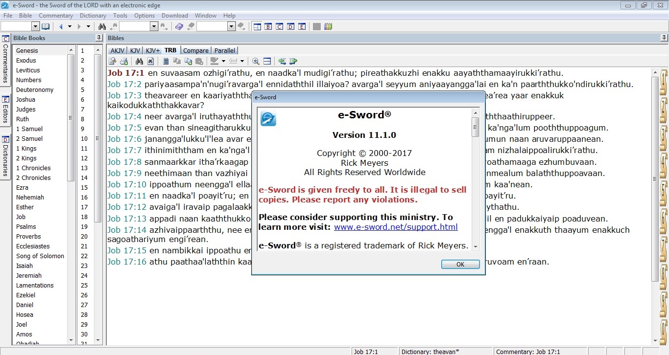Click the window layout icon
The height and width of the screenshot is (355, 669).
(x=257, y=26)
